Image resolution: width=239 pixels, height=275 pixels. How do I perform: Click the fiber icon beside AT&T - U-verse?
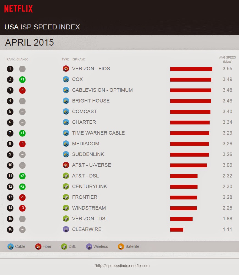(66, 165)
